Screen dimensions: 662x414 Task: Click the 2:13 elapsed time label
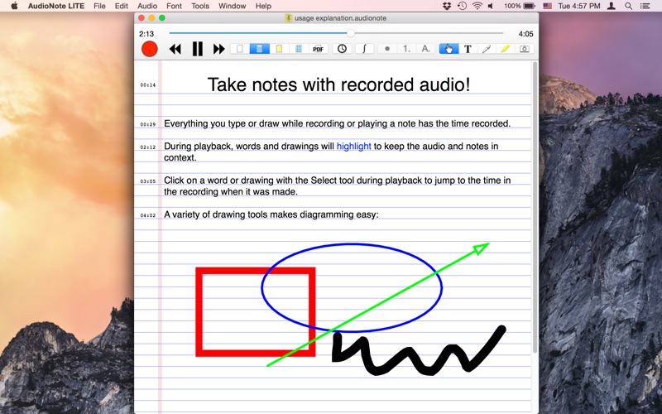146,34
